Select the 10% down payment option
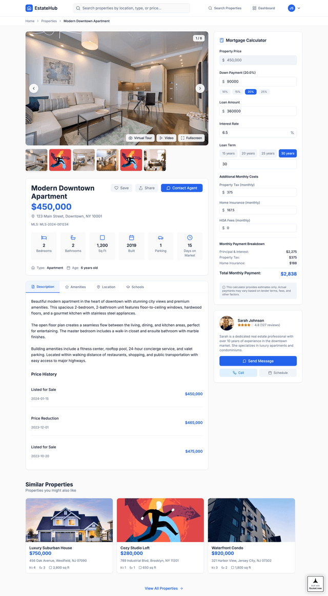Image resolution: width=328 pixels, height=596 pixels. [225, 92]
